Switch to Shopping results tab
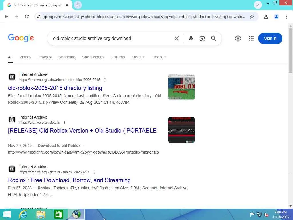The width and height of the screenshot is (293, 220). (x=67, y=57)
